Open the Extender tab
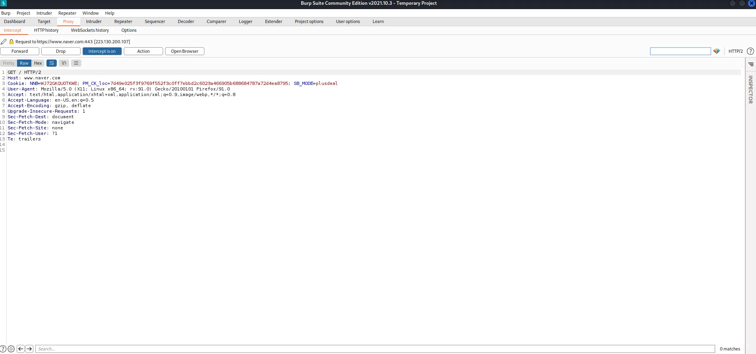Image resolution: width=756 pixels, height=354 pixels. (x=273, y=21)
